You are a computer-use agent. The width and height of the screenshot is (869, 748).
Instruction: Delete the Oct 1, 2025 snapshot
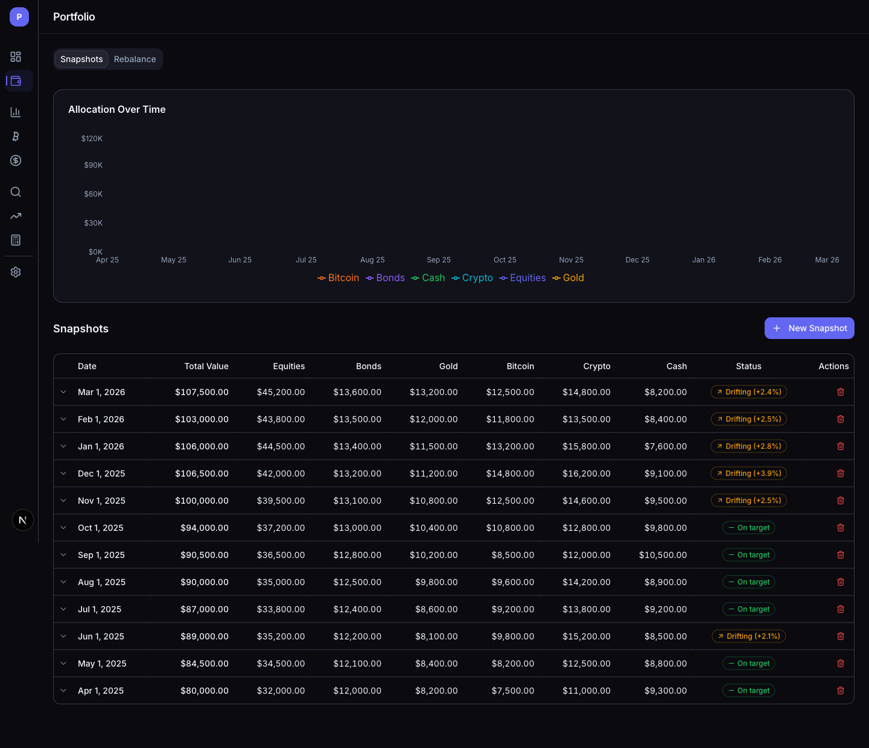841,528
